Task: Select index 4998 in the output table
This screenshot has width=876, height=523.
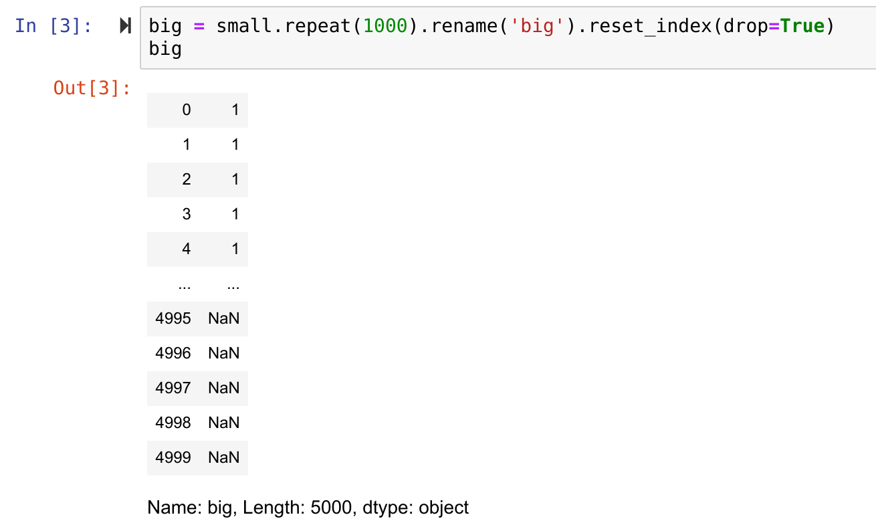Action: (x=173, y=423)
